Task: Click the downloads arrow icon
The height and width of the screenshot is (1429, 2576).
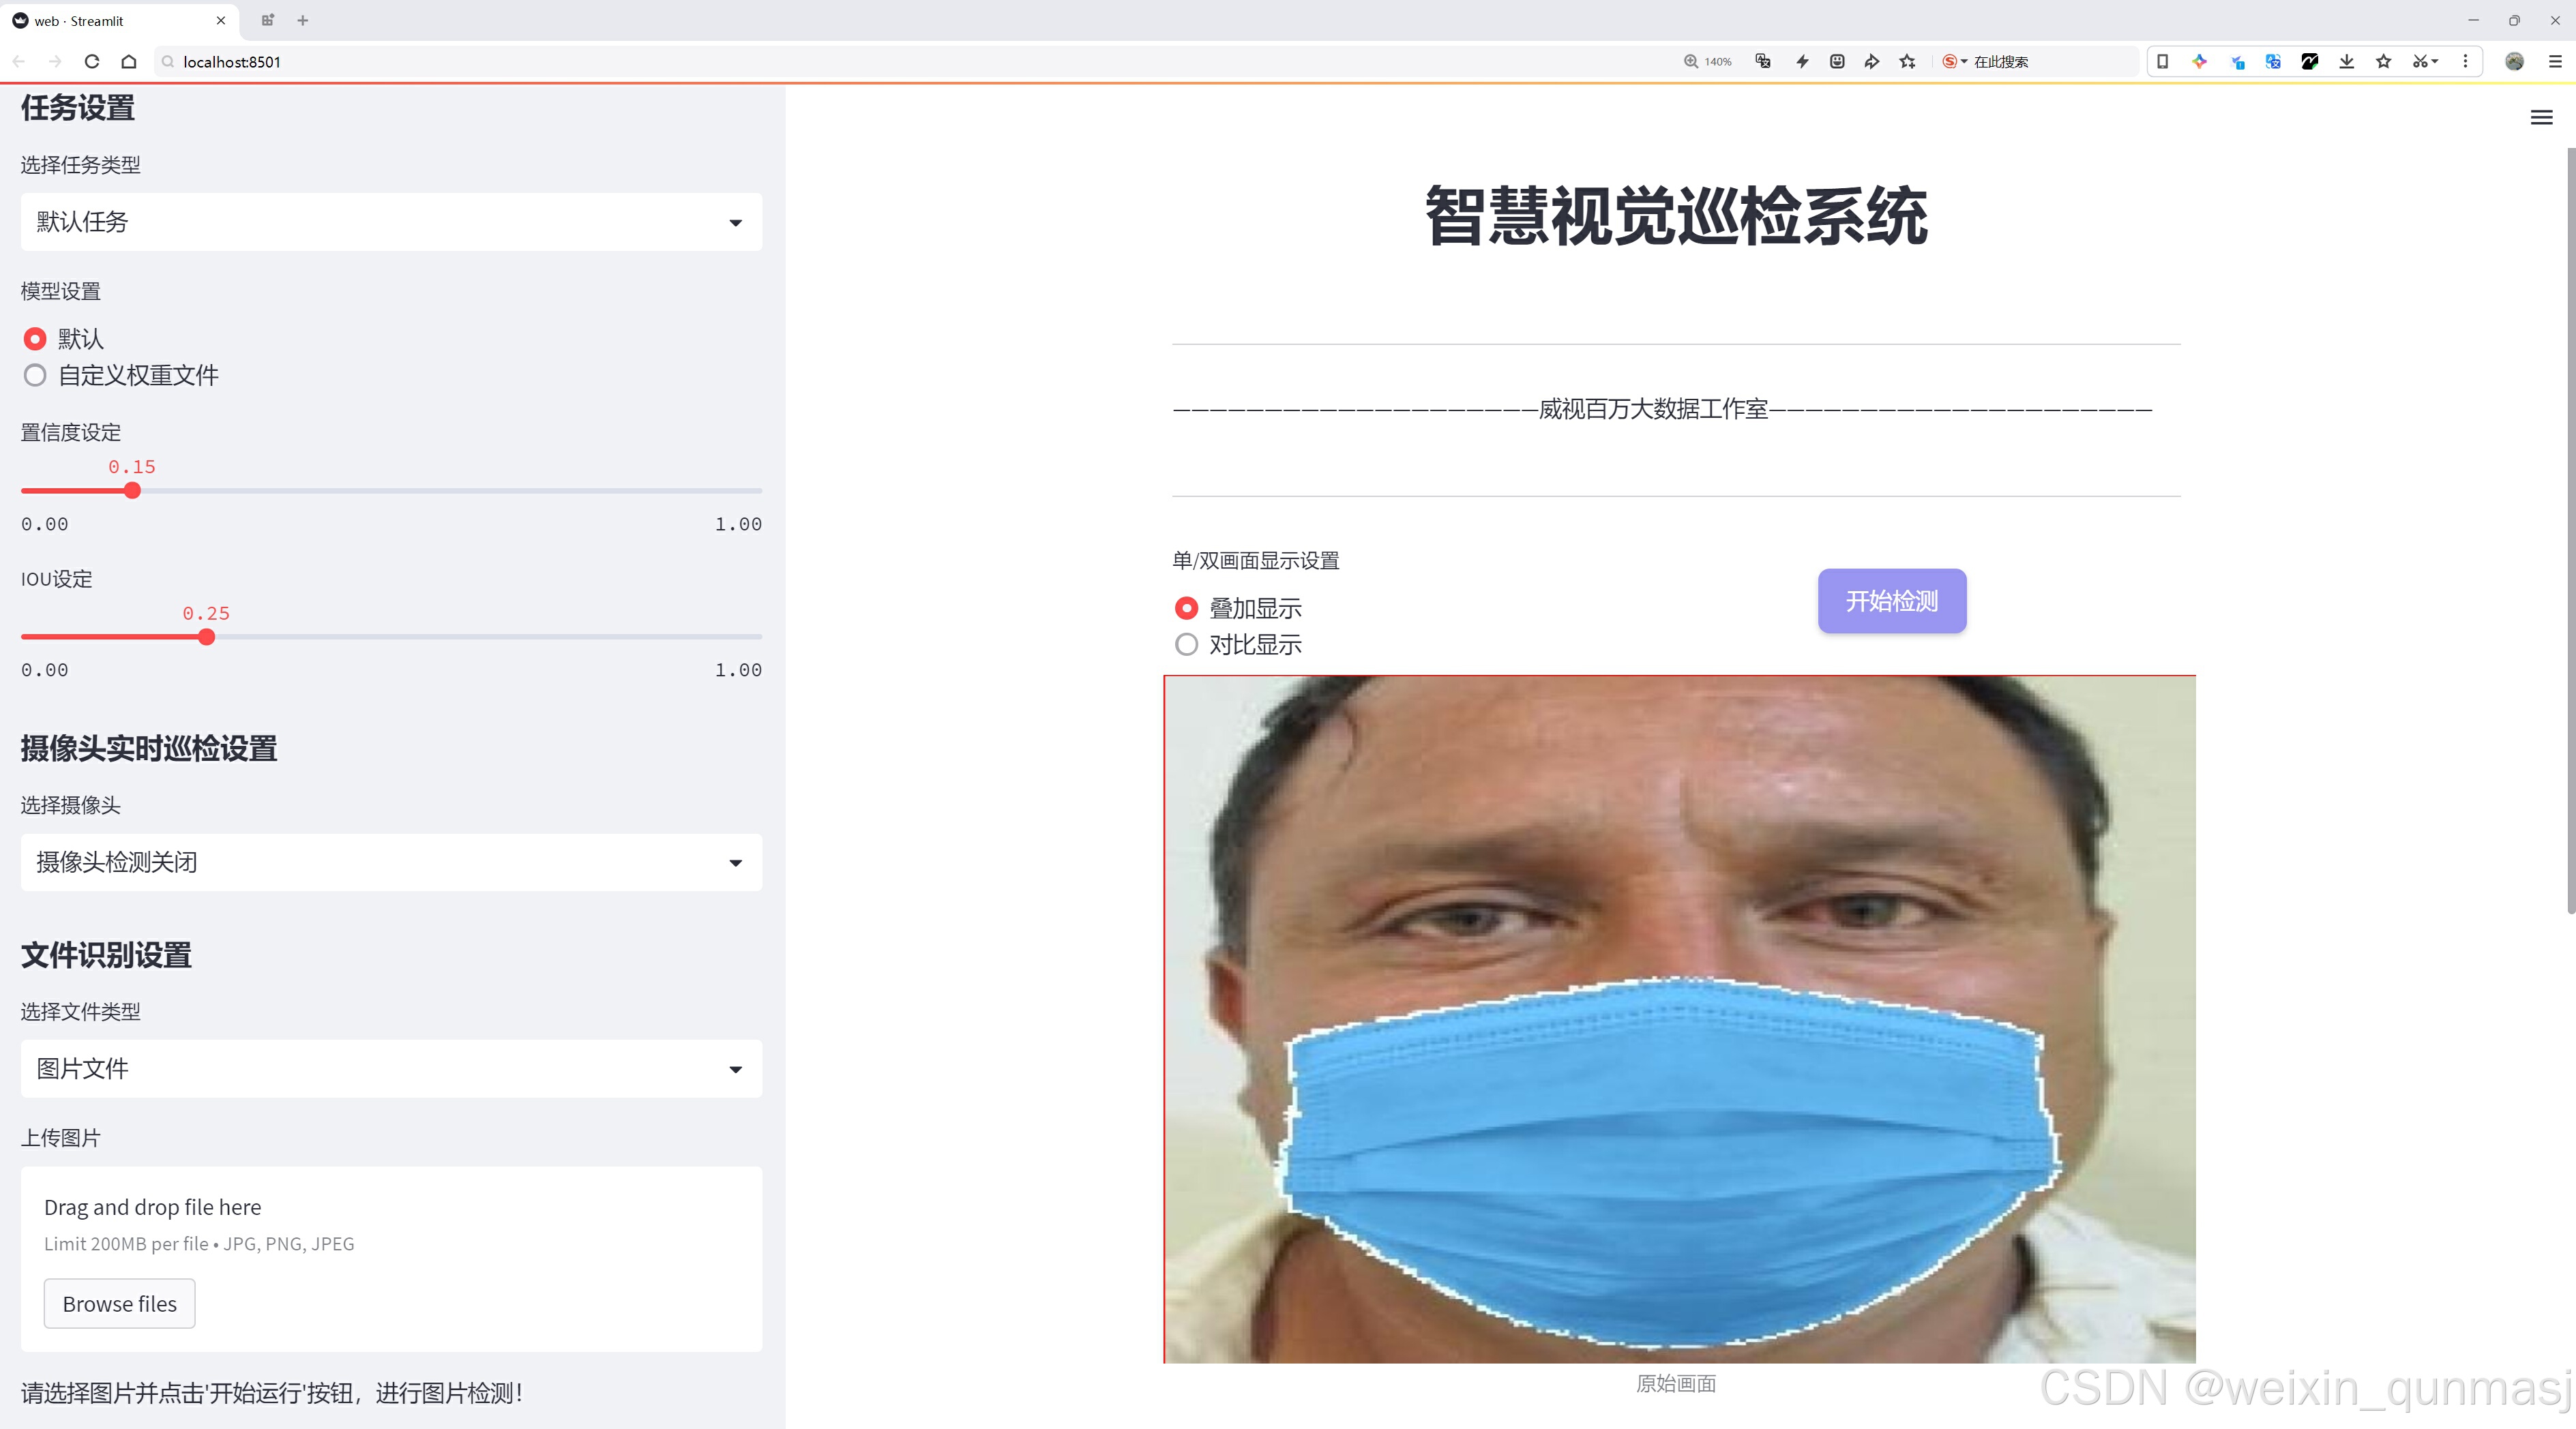Action: 2346,62
